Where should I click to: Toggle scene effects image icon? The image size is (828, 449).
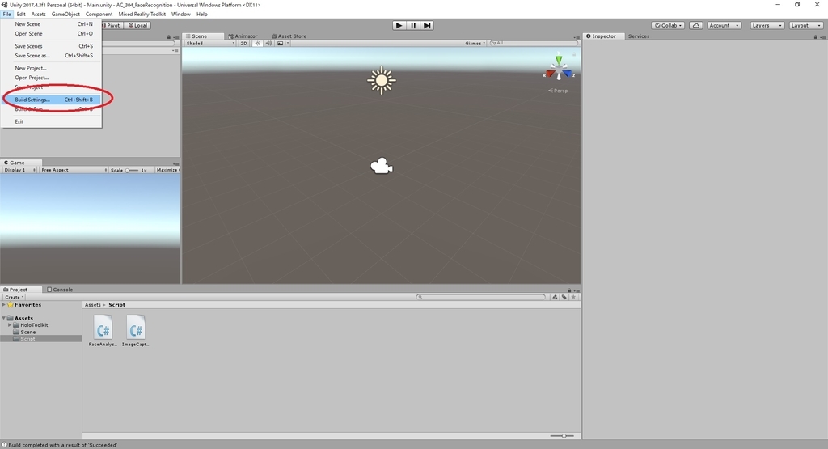click(281, 44)
